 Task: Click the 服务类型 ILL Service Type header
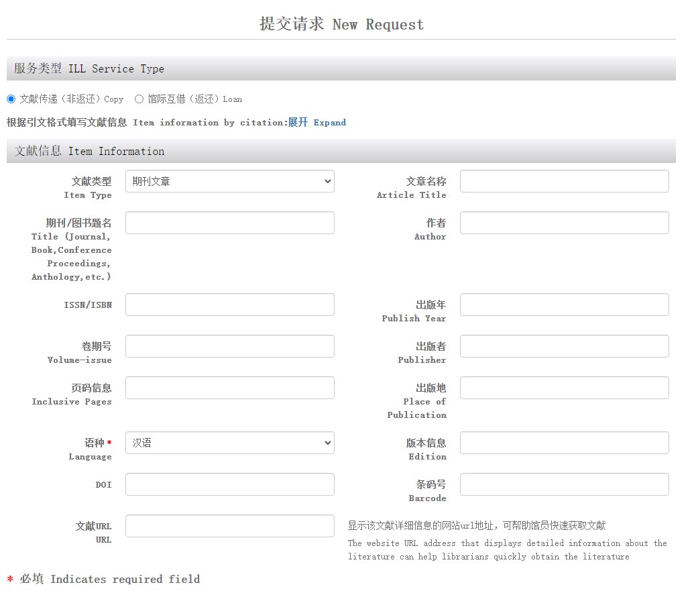tap(89, 69)
